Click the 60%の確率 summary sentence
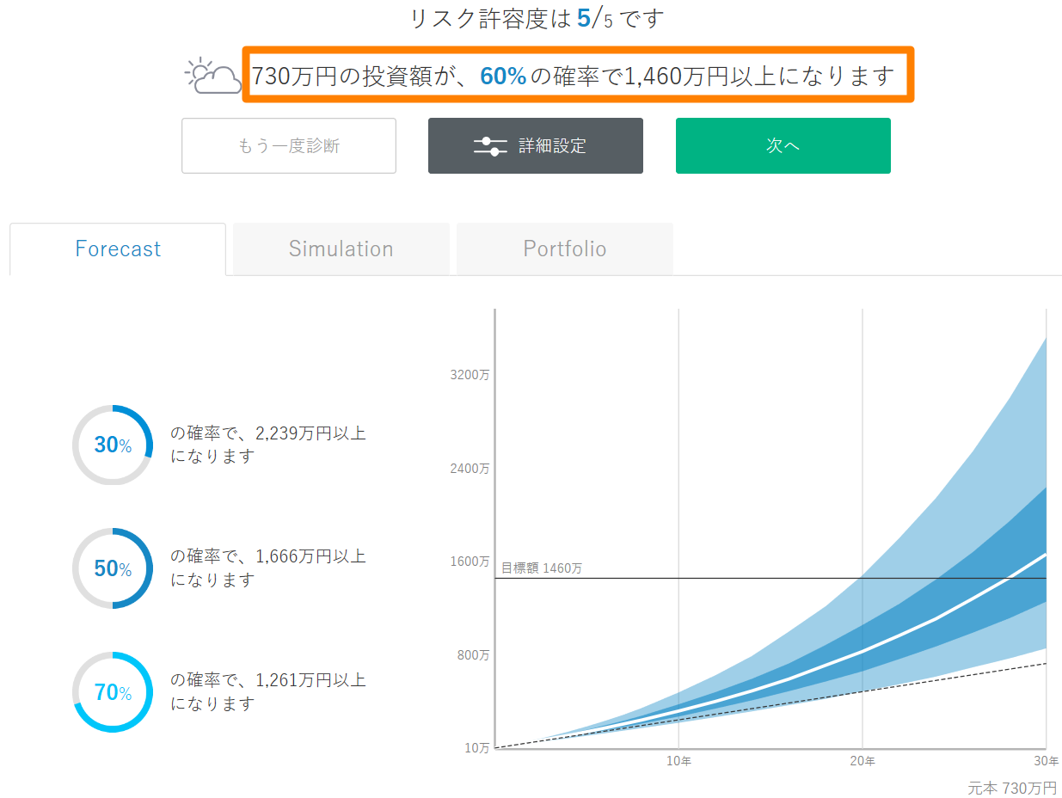The image size is (1062, 798). click(x=574, y=77)
